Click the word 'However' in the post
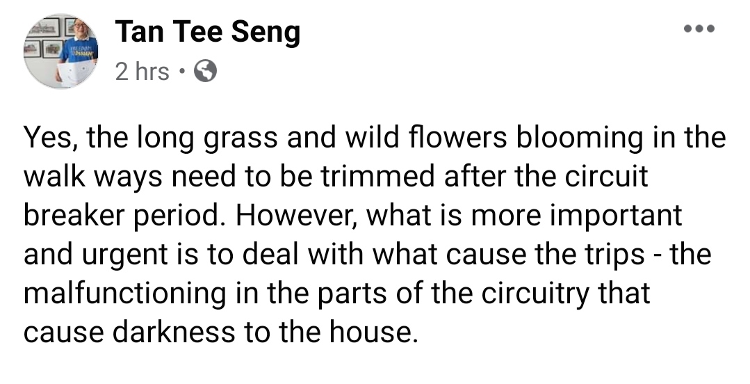This screenshot has width=750, height=384. click(x=296, y=216)
